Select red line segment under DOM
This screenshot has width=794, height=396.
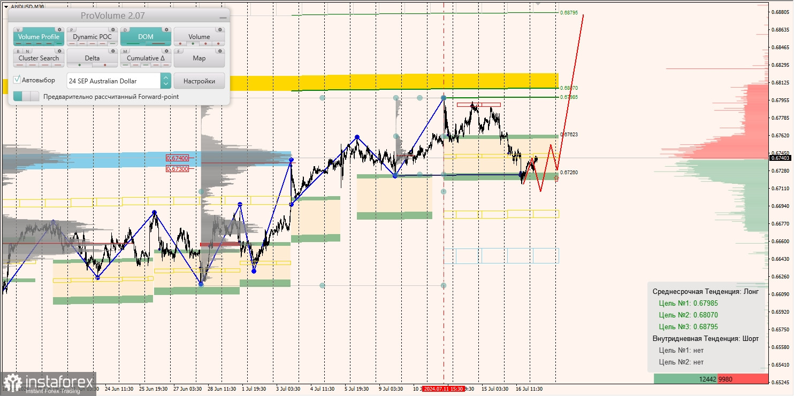[x=158, y=43]
